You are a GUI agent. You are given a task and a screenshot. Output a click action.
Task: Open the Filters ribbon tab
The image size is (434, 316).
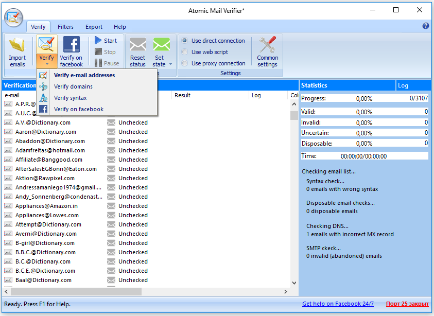click(65, 27)
